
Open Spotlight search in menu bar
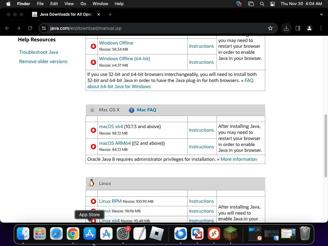[x=262, y=4]
